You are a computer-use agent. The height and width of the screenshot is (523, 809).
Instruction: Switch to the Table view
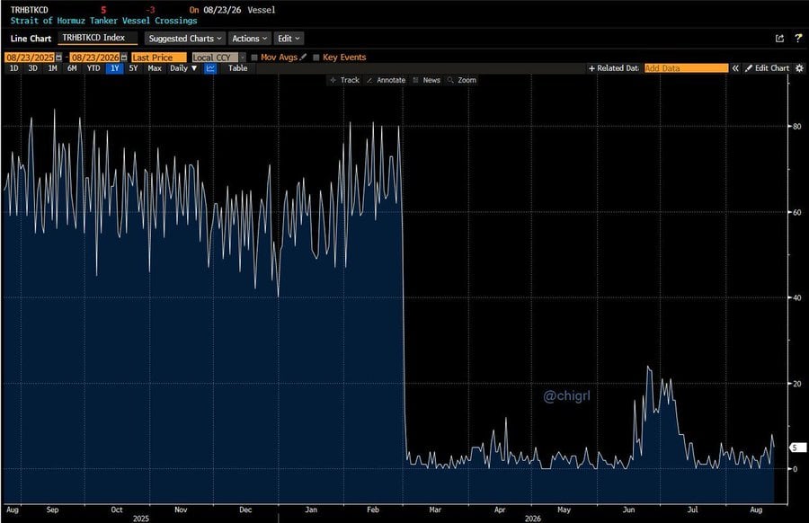(238, 68)
